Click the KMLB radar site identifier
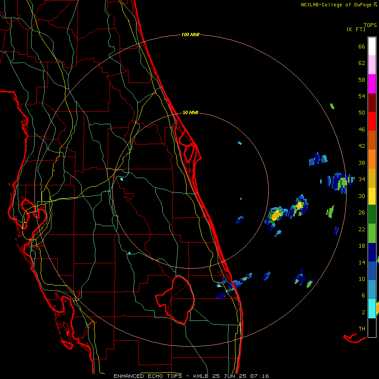This screenshot has width=379, height=379. (201, 376)
